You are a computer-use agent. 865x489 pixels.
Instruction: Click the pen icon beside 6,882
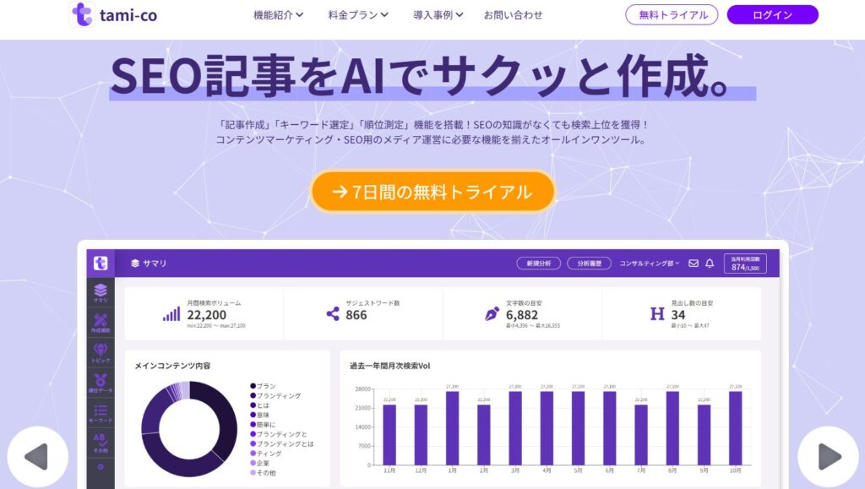492,314
